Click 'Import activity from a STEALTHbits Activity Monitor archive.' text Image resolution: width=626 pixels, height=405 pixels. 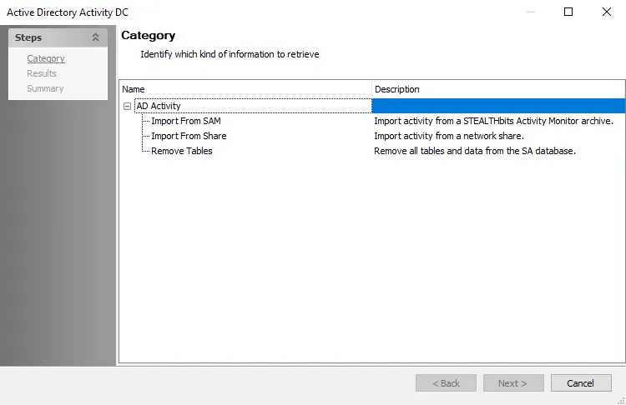click(x=493, y=121)
